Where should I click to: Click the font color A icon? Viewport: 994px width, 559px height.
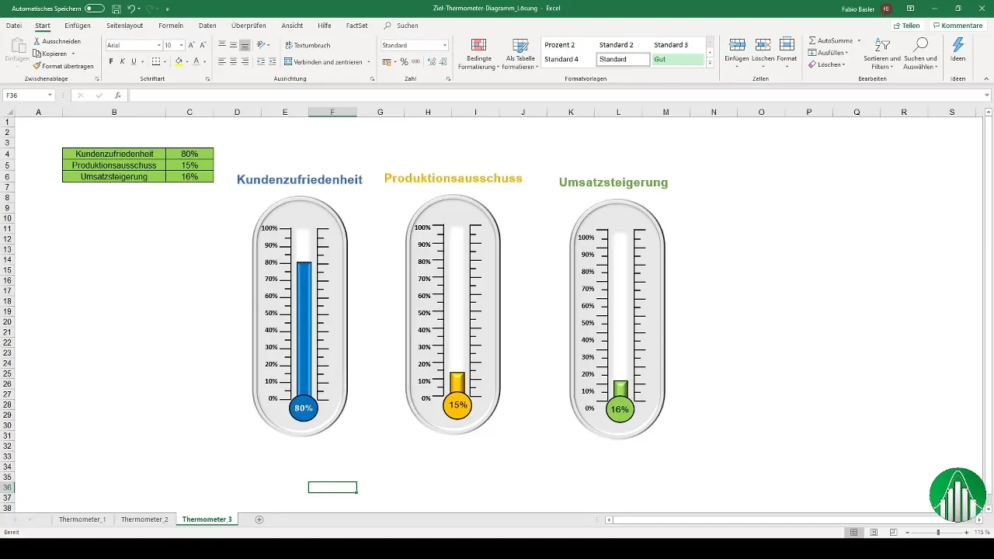196,61
